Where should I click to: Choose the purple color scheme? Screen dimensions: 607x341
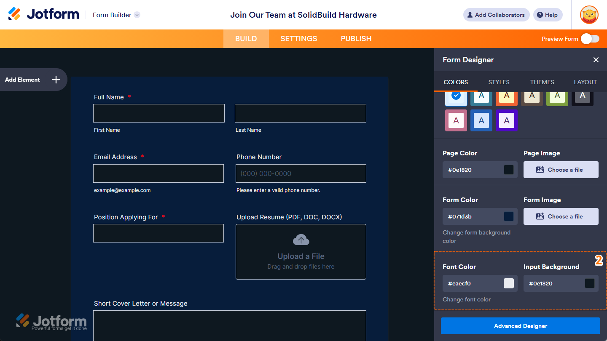coord(507,120)
